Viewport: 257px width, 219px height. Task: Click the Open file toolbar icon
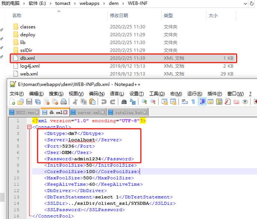tap(21, 102)
